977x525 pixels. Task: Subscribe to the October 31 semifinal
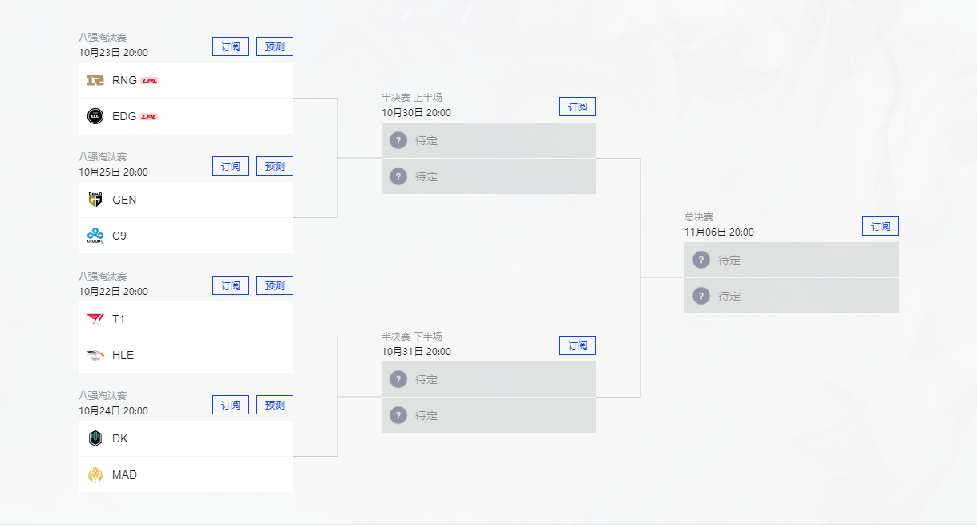[578, 345]
